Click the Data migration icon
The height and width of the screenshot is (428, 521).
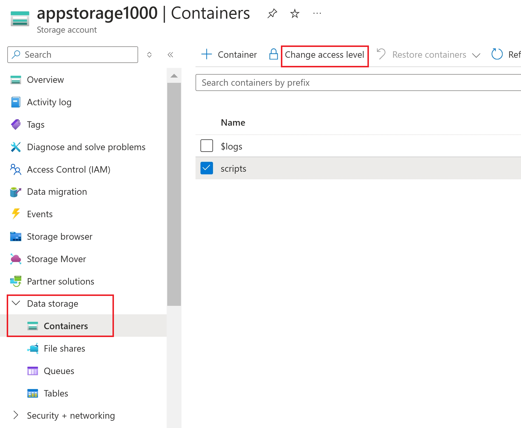coord(16,192)
